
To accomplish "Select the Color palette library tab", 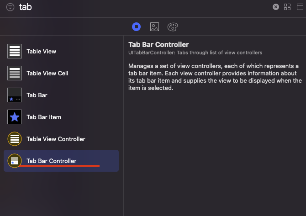I will pyautogui.click(x=173, y=27).
